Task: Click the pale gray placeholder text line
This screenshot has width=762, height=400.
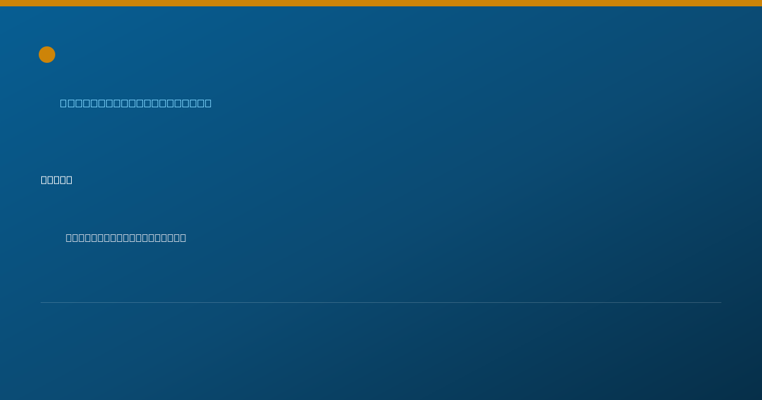Action: pos(126,237)
